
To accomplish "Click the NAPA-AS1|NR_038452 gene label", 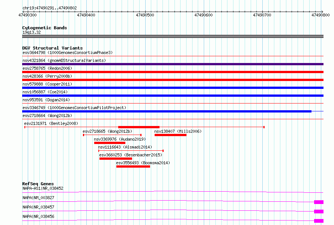I will (x=43, y=188).
